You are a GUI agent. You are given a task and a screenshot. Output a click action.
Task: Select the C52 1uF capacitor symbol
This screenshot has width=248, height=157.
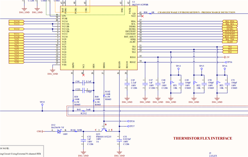83,140
